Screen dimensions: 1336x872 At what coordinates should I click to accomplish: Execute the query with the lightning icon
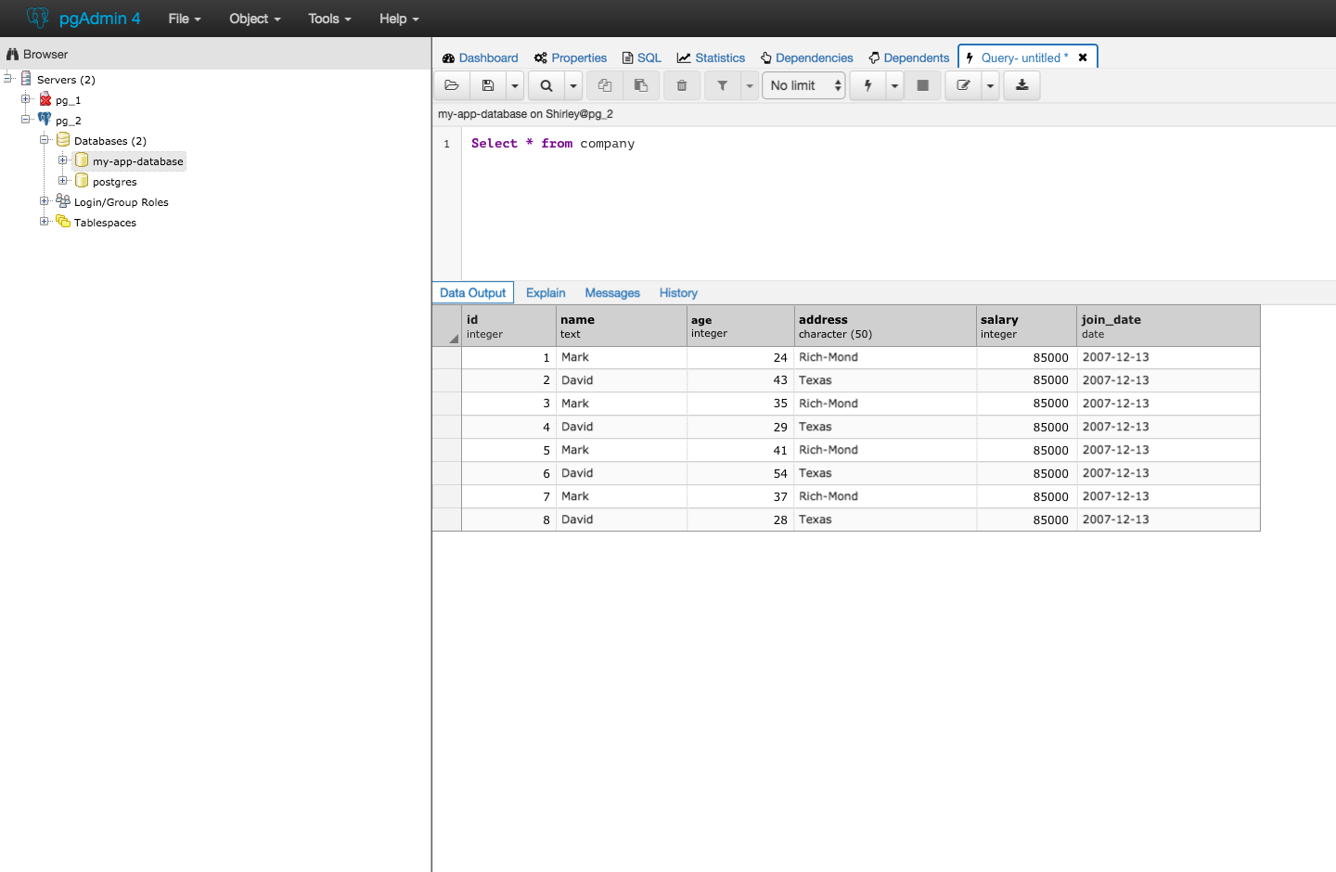868,85
